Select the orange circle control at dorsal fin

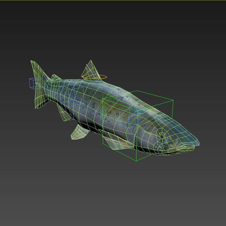94,77
